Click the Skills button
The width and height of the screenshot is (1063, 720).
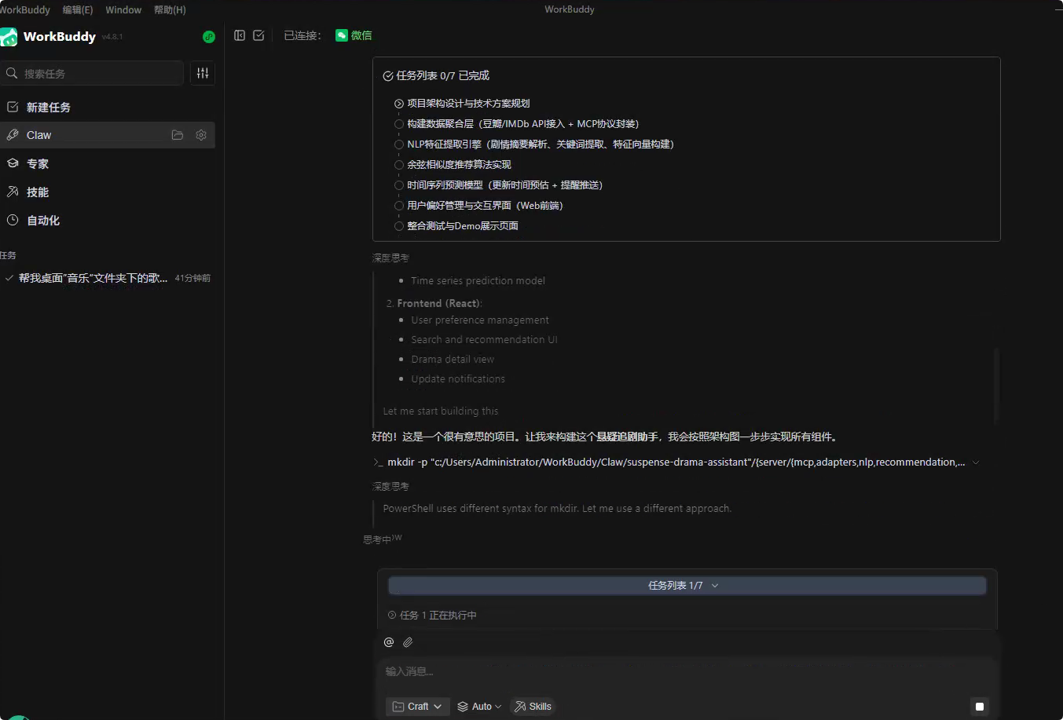click(x=533, y=707)
